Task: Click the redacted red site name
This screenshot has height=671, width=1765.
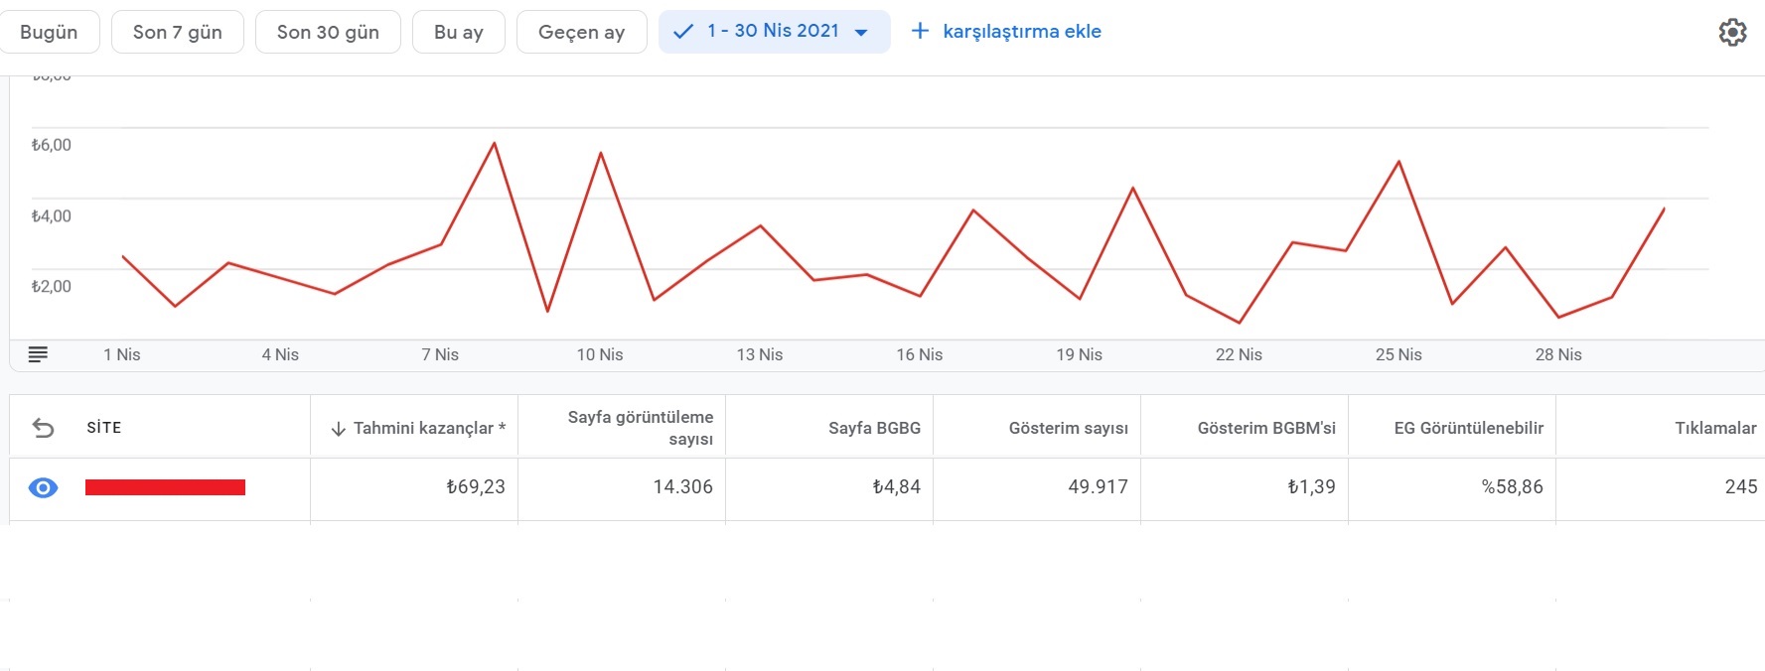Action: coord(165,487)
